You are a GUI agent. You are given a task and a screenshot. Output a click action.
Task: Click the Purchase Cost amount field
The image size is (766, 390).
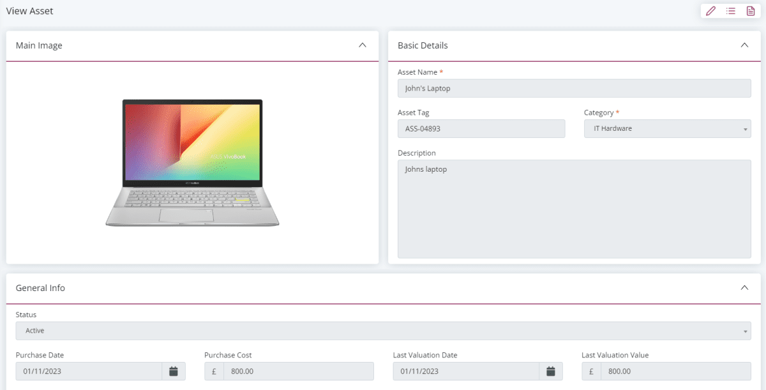pyautogui.click(x=299, y=371)
